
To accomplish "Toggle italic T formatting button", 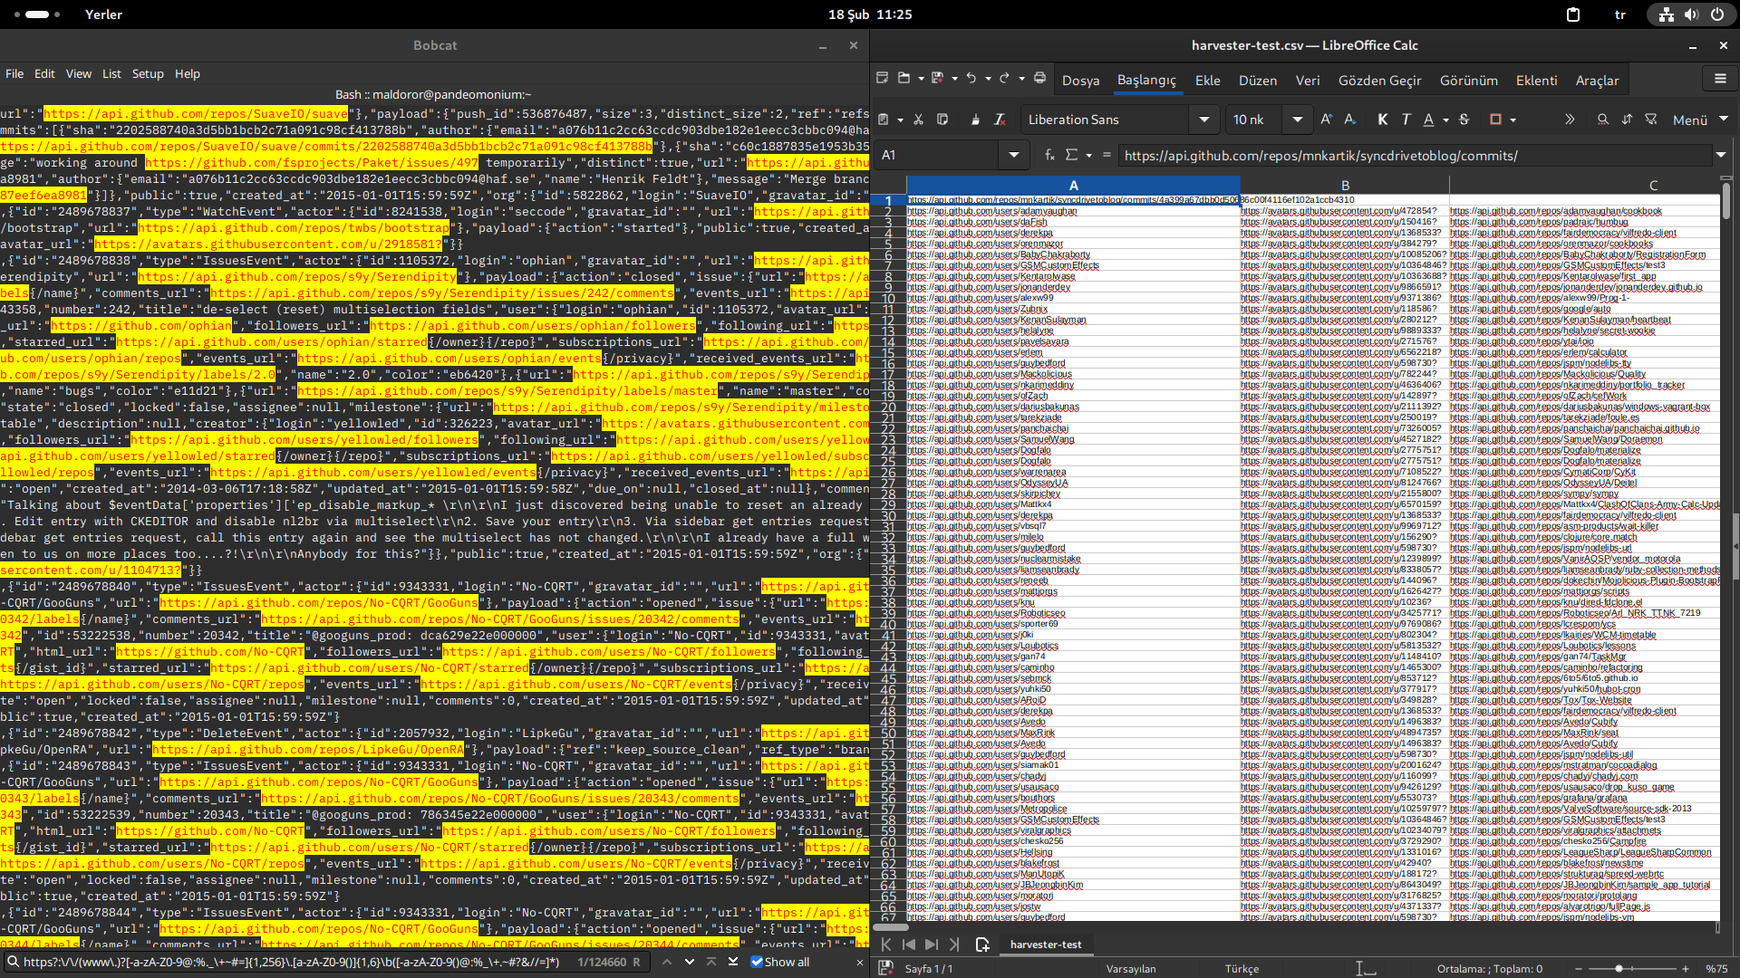I will (x=1406, y=120).
